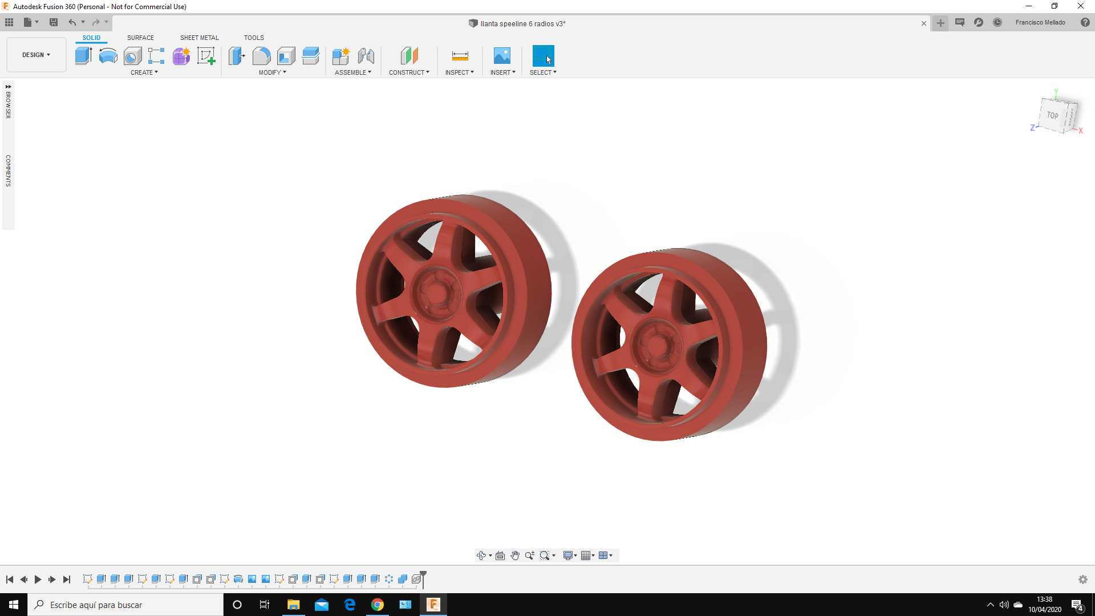Image resolution: width=1095 pixels, height=616 pixels.
Task: Click the TOP face of view cube
Action: 1053,115
